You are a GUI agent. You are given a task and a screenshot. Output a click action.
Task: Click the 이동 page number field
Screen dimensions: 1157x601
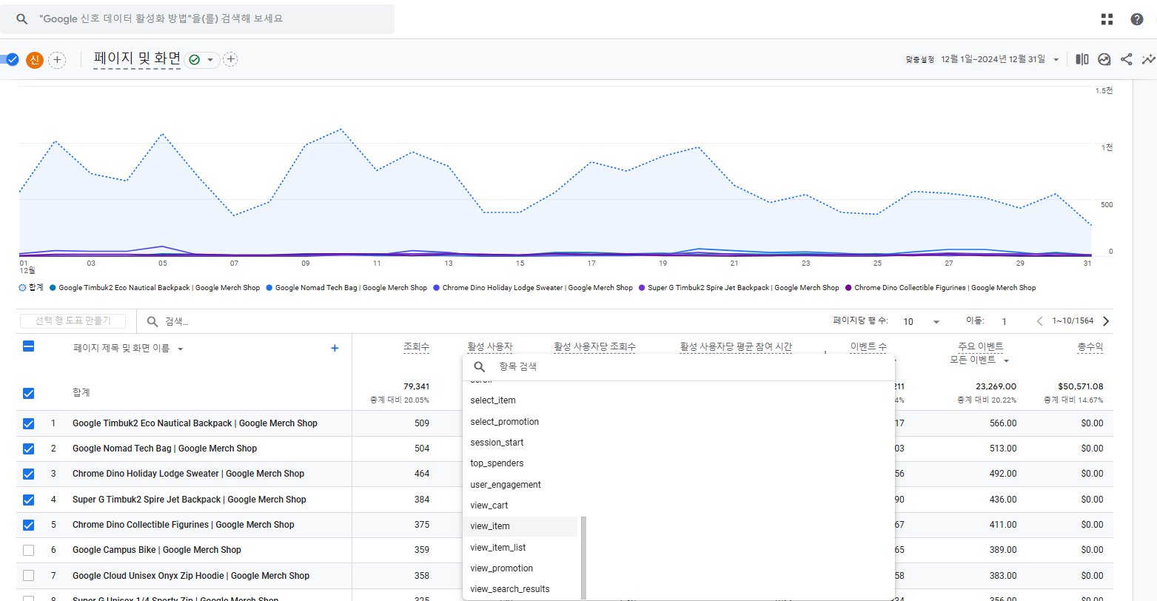(1004, 321)
